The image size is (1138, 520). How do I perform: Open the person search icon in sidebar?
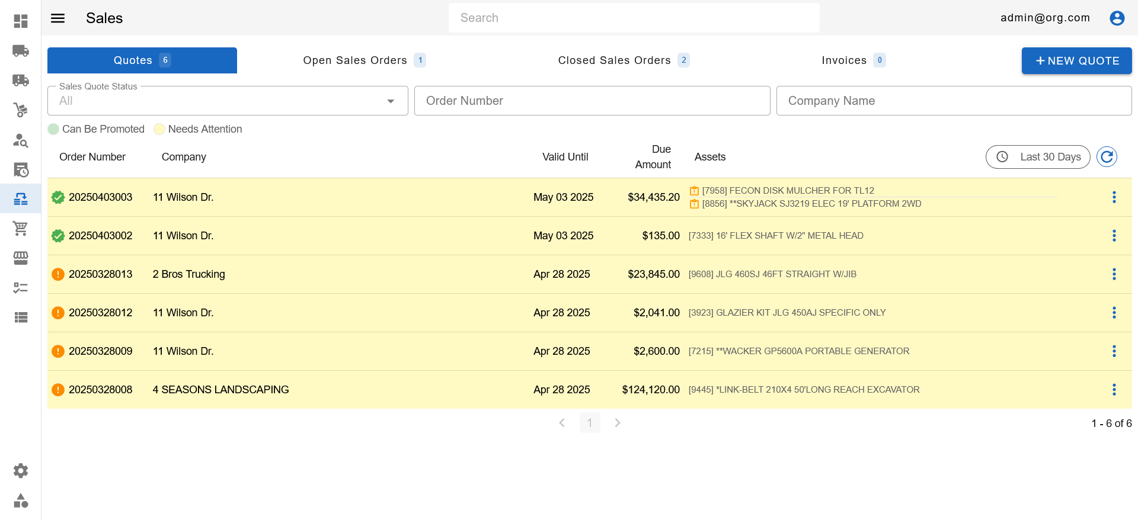click(x=21, y=140)
